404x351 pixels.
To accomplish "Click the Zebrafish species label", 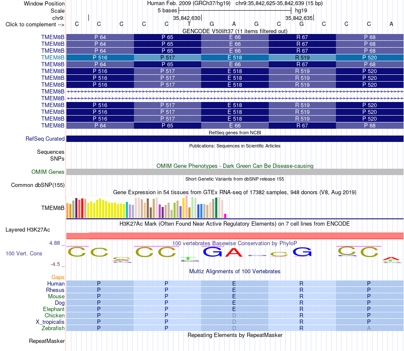I will coord(53,328).
